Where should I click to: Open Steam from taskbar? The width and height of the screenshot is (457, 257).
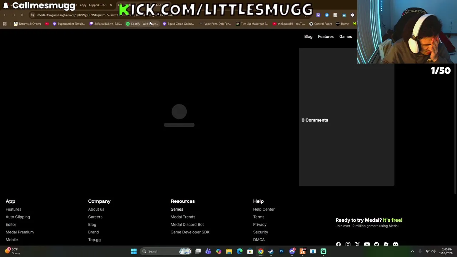point(271,251)
